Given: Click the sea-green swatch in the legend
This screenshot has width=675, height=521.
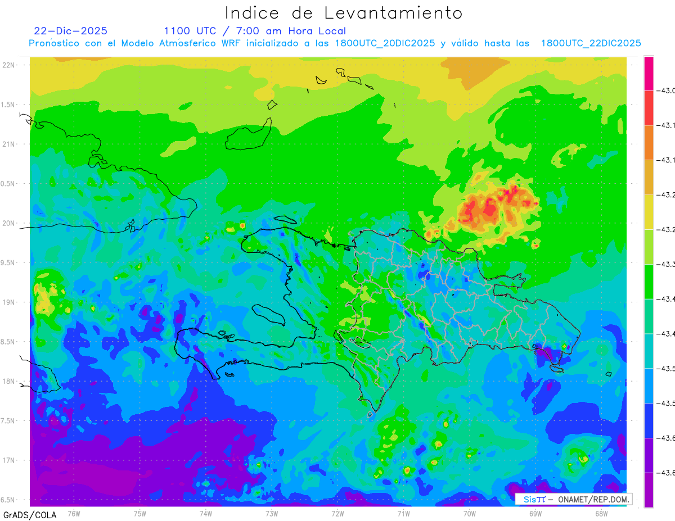Looking at the screenshot, I should (649, 316).
